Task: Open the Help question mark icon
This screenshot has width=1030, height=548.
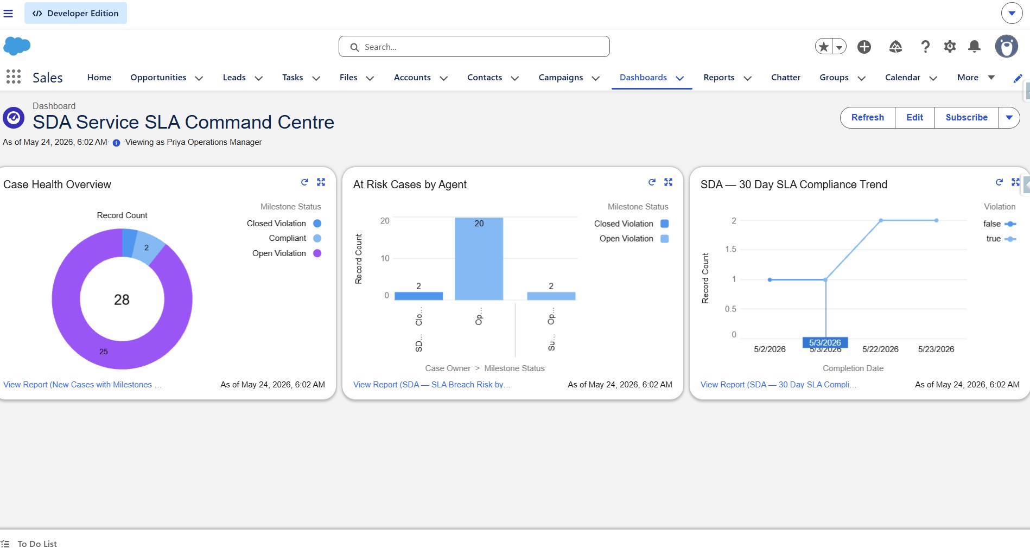Action: point(925,47)
